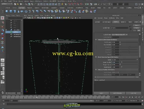
Task: Activate the Soft Modification tool
Action: pyautogui.click(x=3, y=47)
